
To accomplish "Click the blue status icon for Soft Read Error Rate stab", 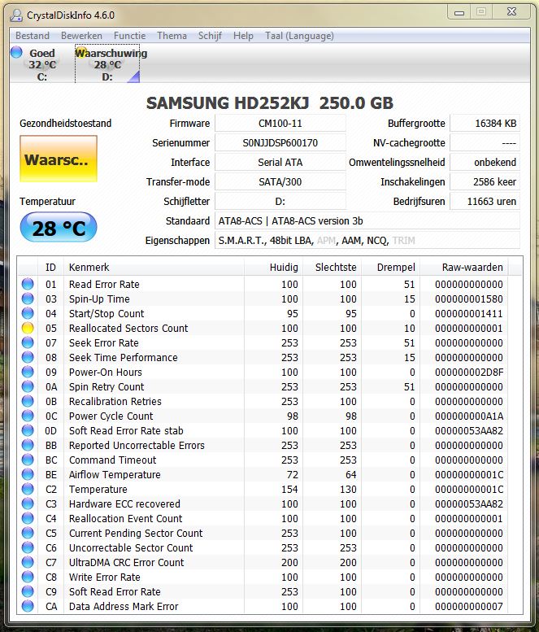I will click(28, 430).
